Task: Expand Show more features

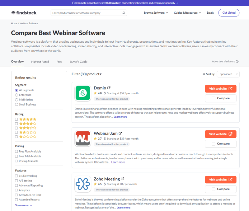Action: [24, 205]
